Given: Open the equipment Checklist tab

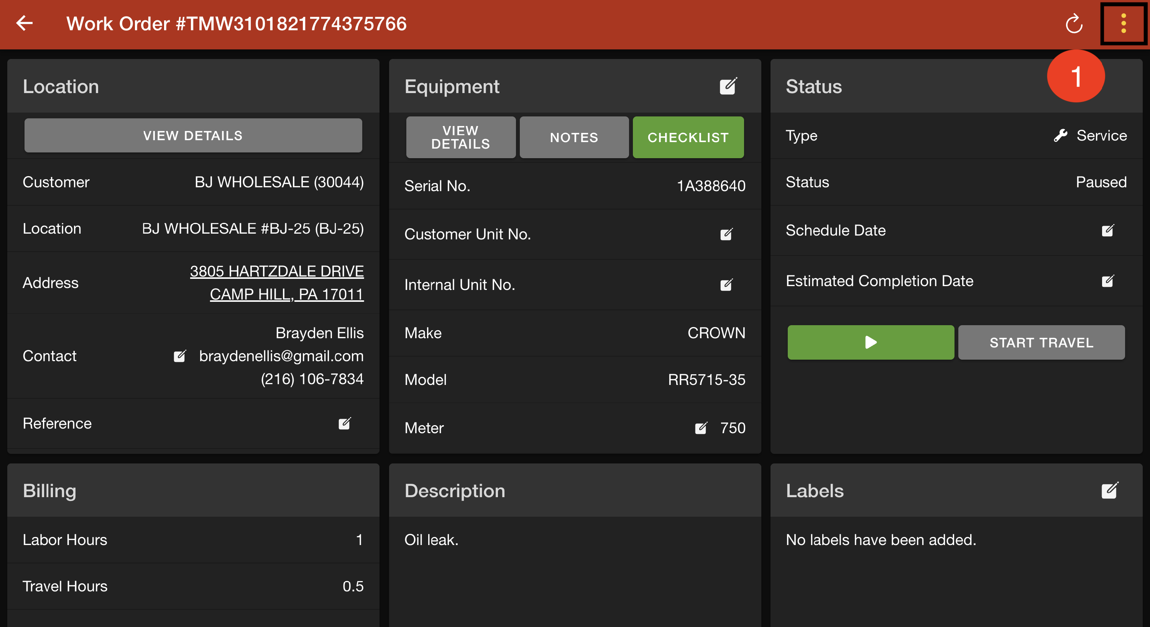Looking at the screenshot, I should [x=688, y=138].
